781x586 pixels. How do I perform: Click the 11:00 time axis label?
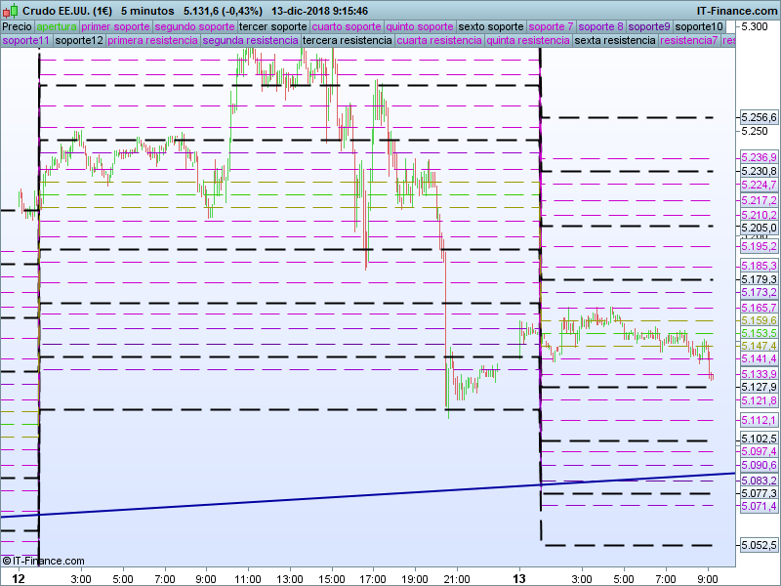pyautogui.click(x=248, y=579)
